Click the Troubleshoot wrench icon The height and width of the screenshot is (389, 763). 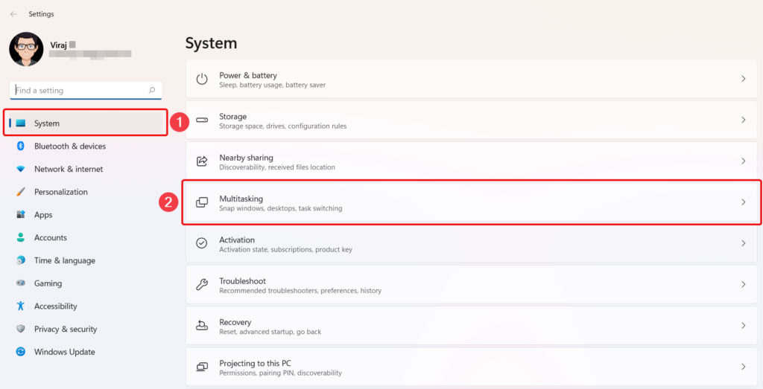202,285
